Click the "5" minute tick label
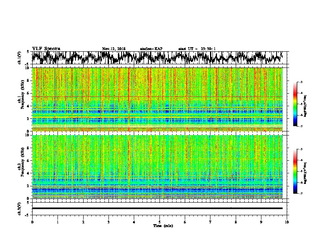The width and height of the screenshot is (323, 249). point(159,222)
